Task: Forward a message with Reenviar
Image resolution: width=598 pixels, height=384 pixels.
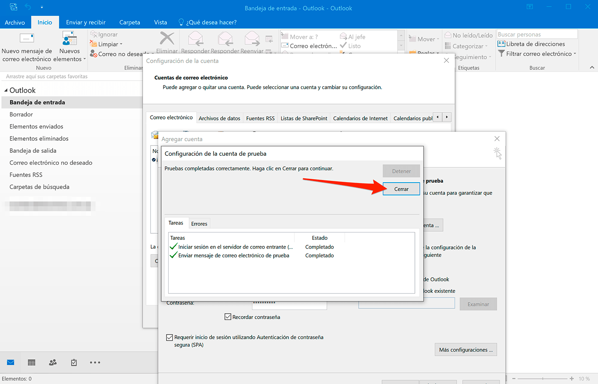Action: pos(252,41)
